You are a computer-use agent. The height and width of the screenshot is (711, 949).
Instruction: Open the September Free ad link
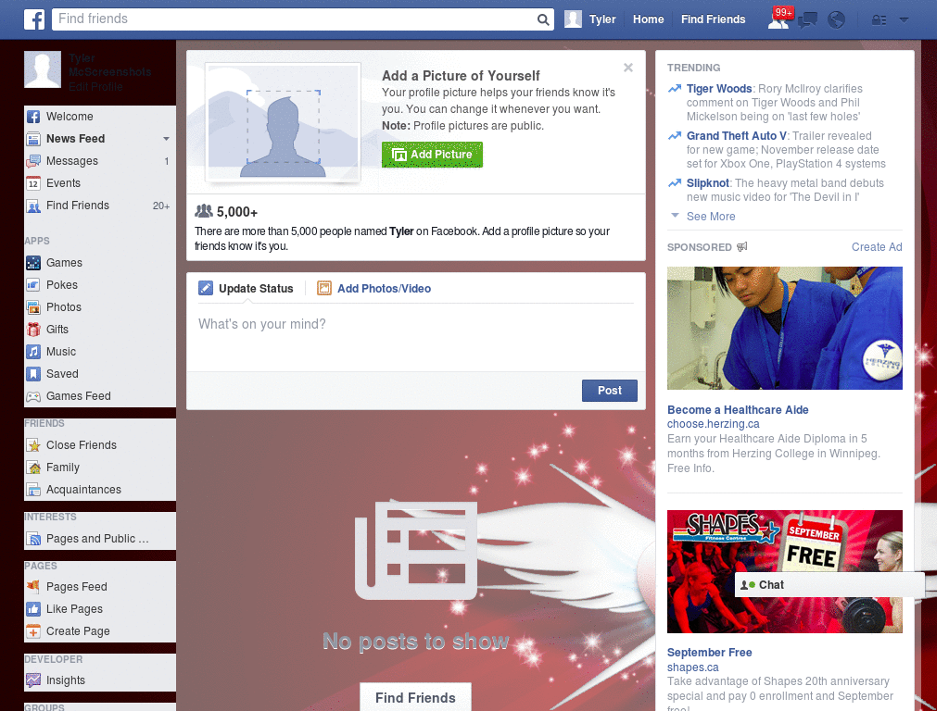click(709, 653)
